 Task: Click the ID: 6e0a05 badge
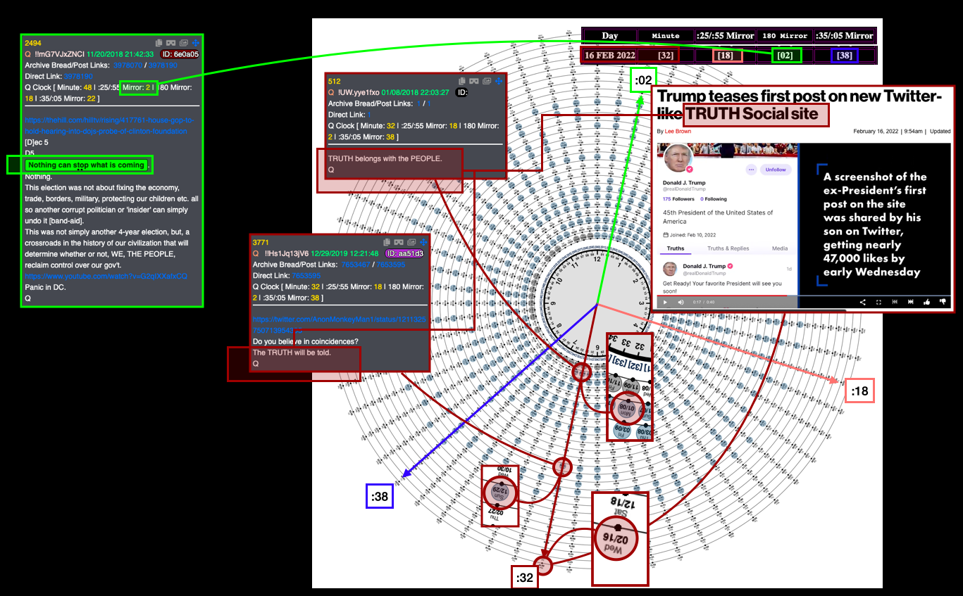coord(180,54)
